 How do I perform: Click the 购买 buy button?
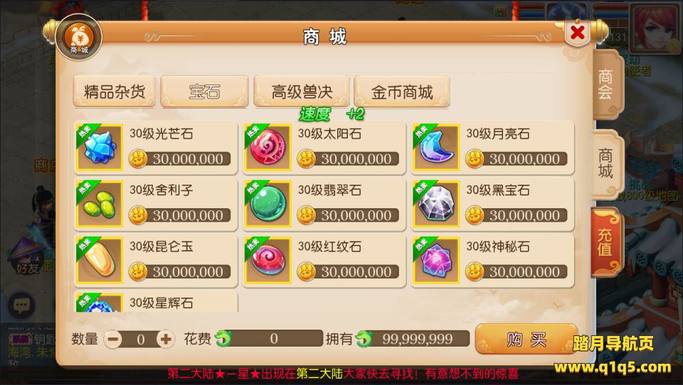tap(526, 340)
